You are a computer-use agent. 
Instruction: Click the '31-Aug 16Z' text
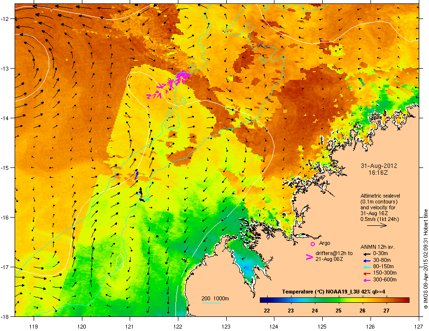pyautogui.click(x=374, y=213)
